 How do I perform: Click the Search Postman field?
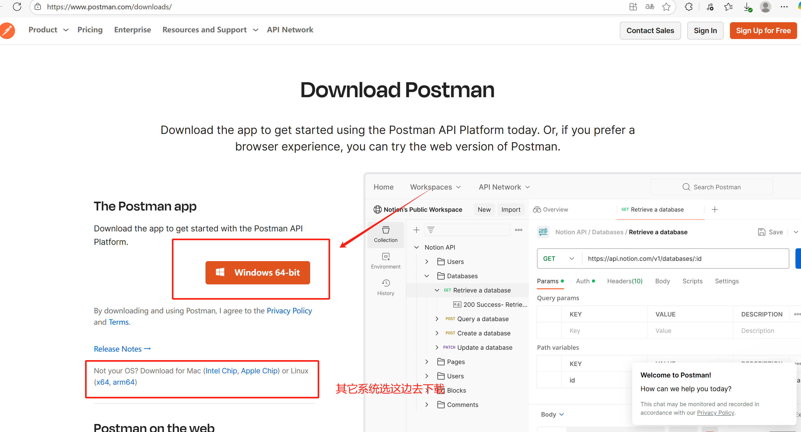pos(712,187)
